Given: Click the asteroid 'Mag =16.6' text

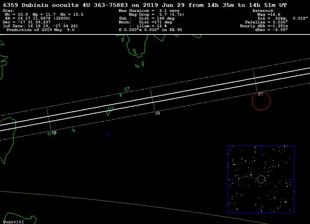Looking at the screenshot, I should click(x=269, y=15).
